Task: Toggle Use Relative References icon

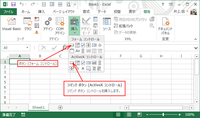Action: tap(37, 26)
